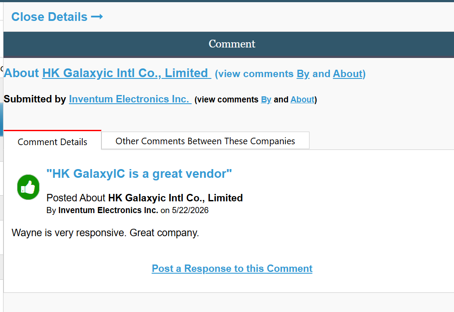
Task: Click the 5/22/2026 posting date
Action: [x=190, y=210]
